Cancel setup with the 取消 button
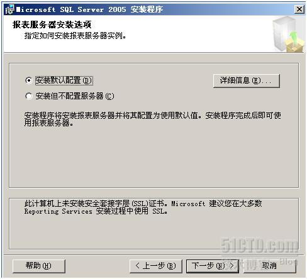 269,266
